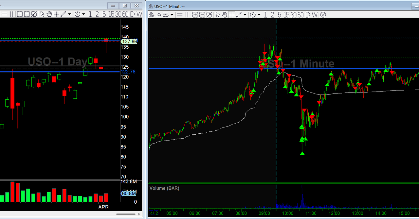Image resolution: width=419 pixels, height=219 pixels.
Task: Open chart settings icon in USO 1 Minute toolbar
Action: coord(152,15)
